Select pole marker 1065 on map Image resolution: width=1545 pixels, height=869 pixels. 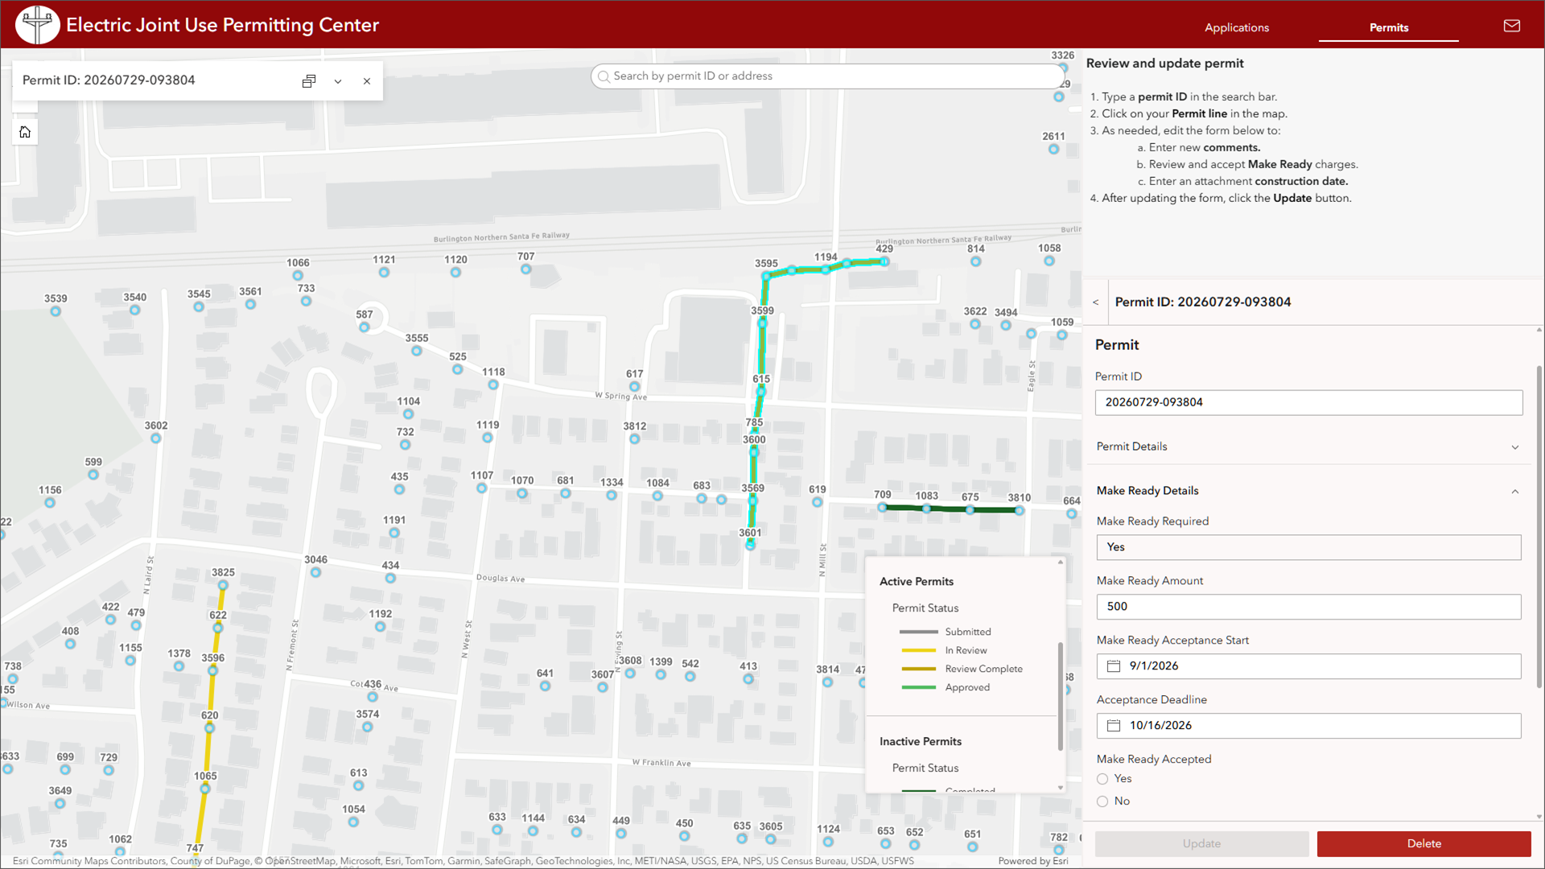click(205, 789)
